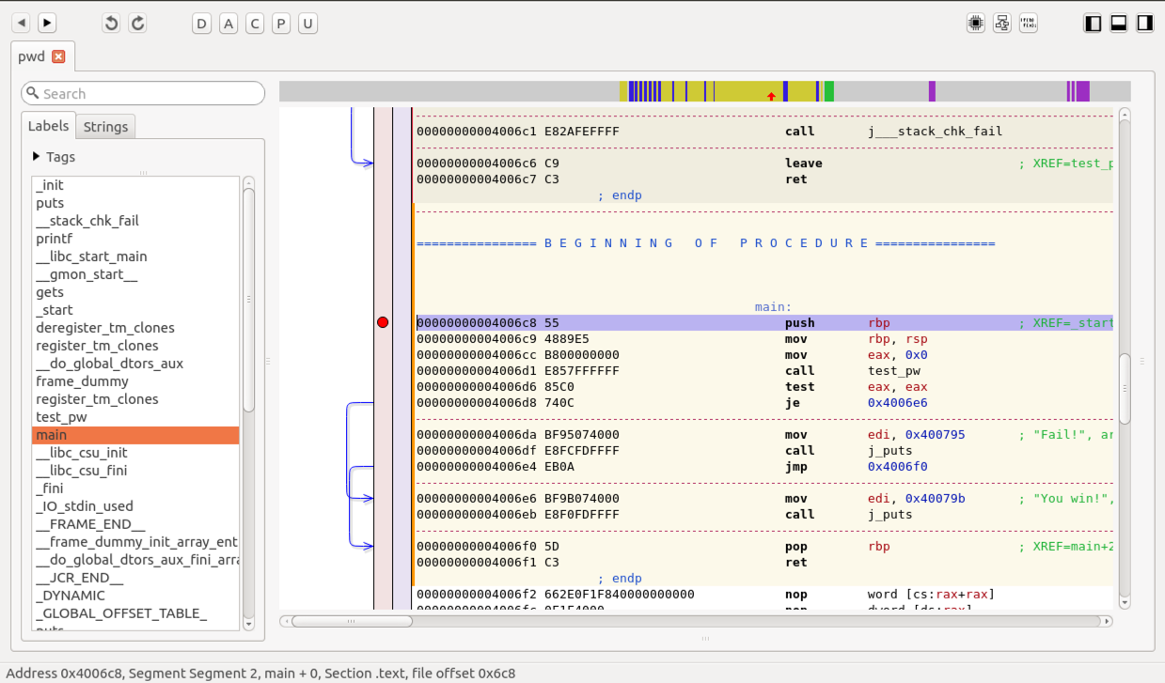Click the undo icon in toolbar
This screenshot has height=683, width=1165.
point(111,23)
